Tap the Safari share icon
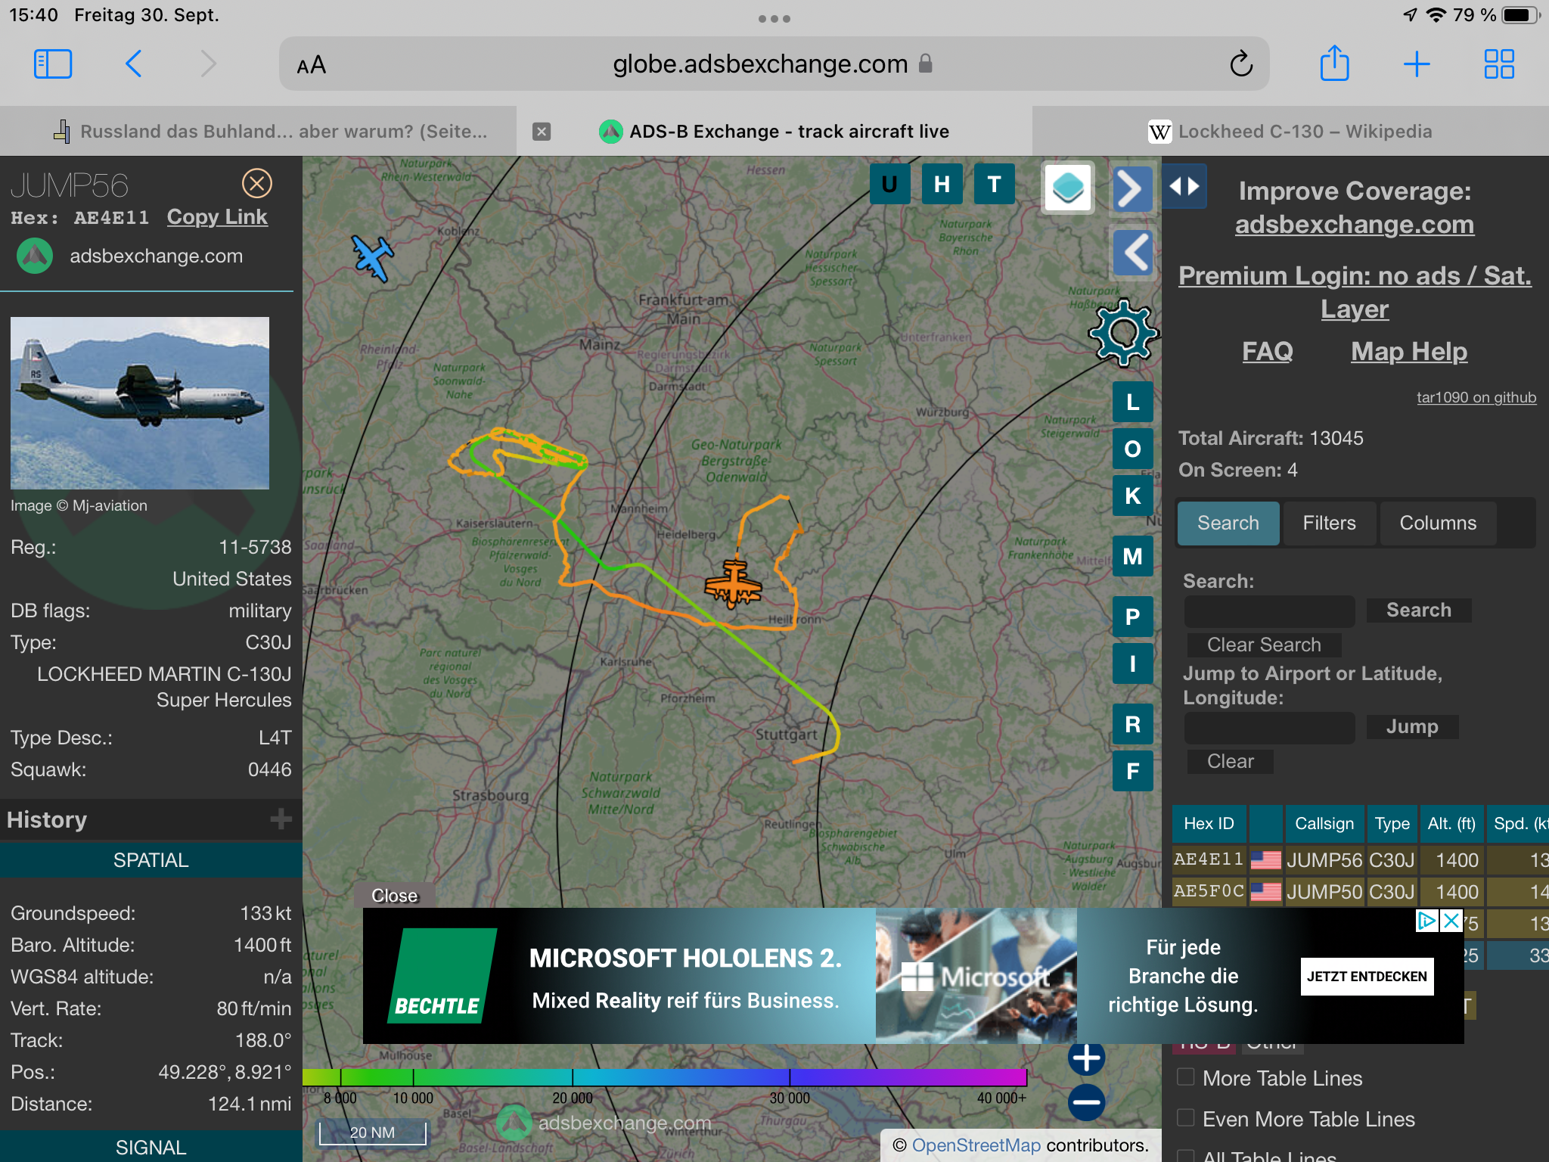The image size is (1549, 1162). [1334, 64]
